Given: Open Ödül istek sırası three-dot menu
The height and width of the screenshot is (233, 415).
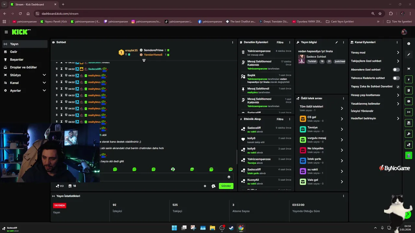Looking at the screenshot, I should pos(343,98).
